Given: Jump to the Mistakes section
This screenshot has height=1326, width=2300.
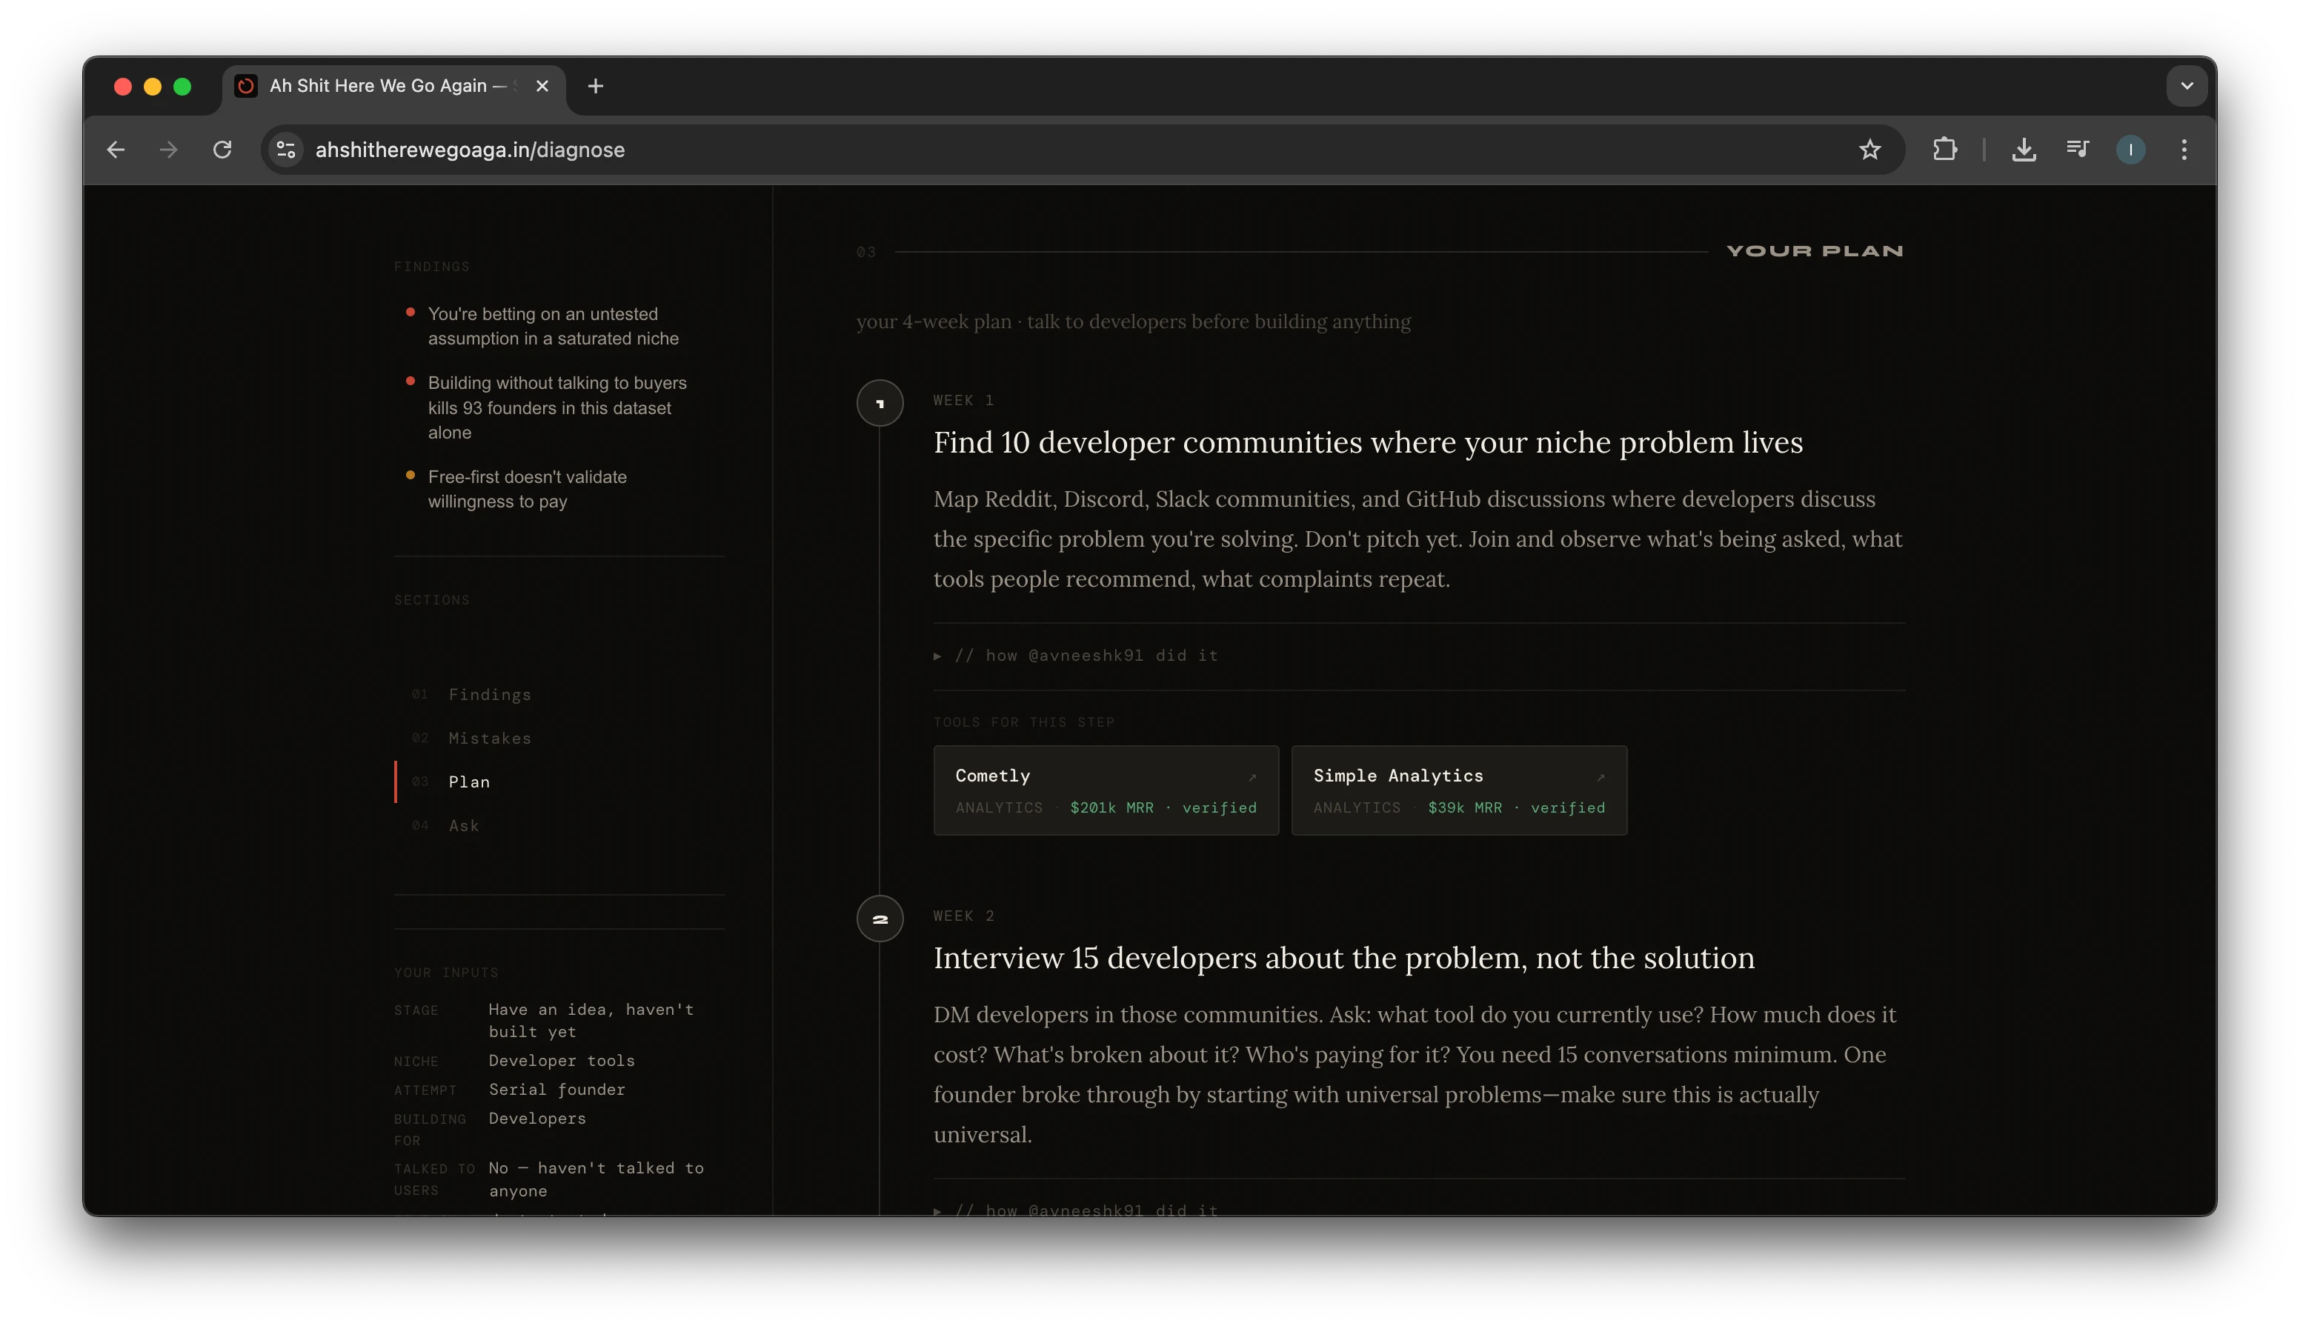Looking at the screenshot, I should pyautogui.click(x=489, y=739).
